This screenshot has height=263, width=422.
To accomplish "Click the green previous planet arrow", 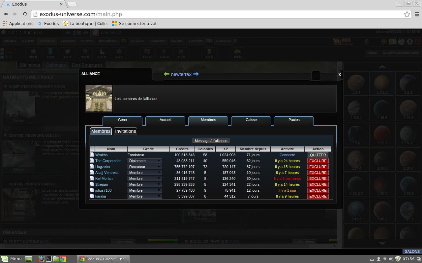I will point(166,74).
